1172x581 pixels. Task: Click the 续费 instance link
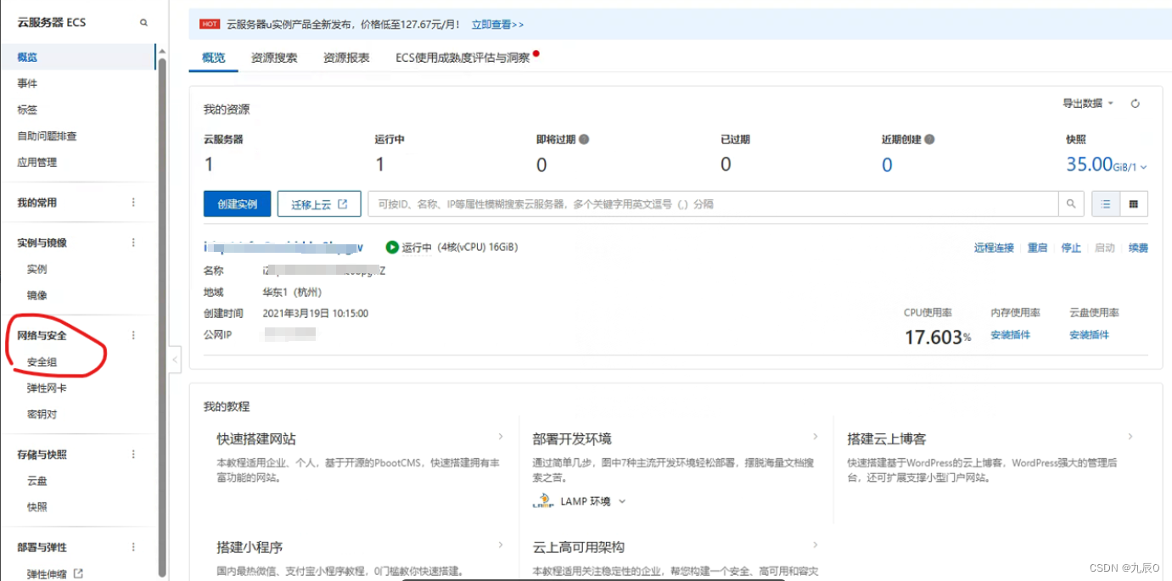(1139, 248)
